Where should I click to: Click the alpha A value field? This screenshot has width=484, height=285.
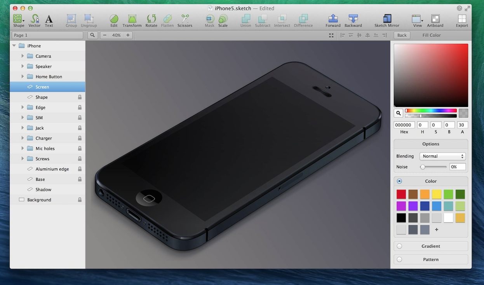click(462, 125)
